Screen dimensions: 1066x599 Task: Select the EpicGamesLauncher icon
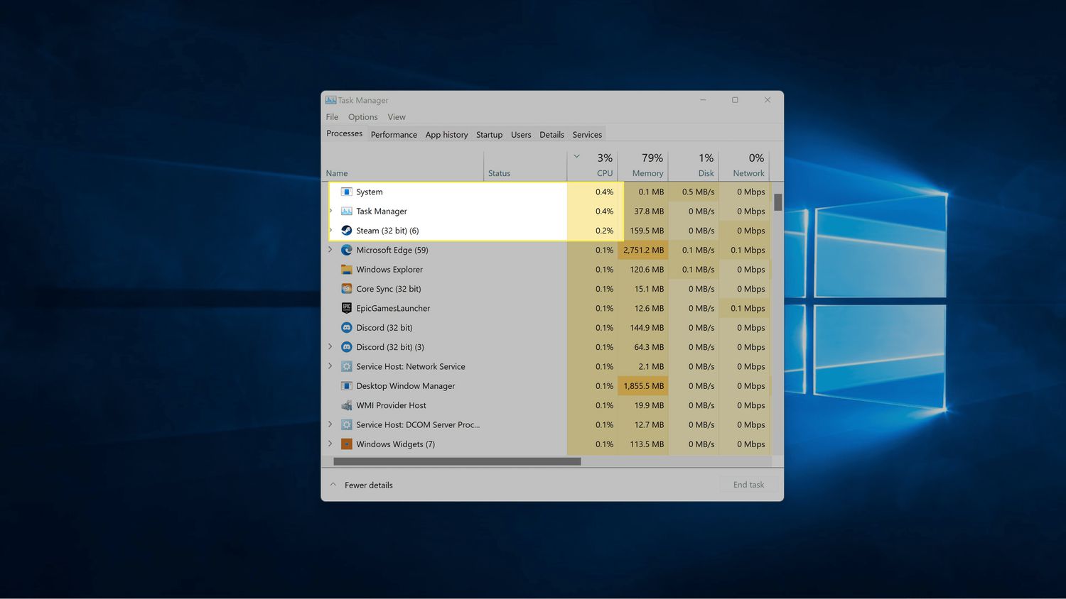[346, 308]
